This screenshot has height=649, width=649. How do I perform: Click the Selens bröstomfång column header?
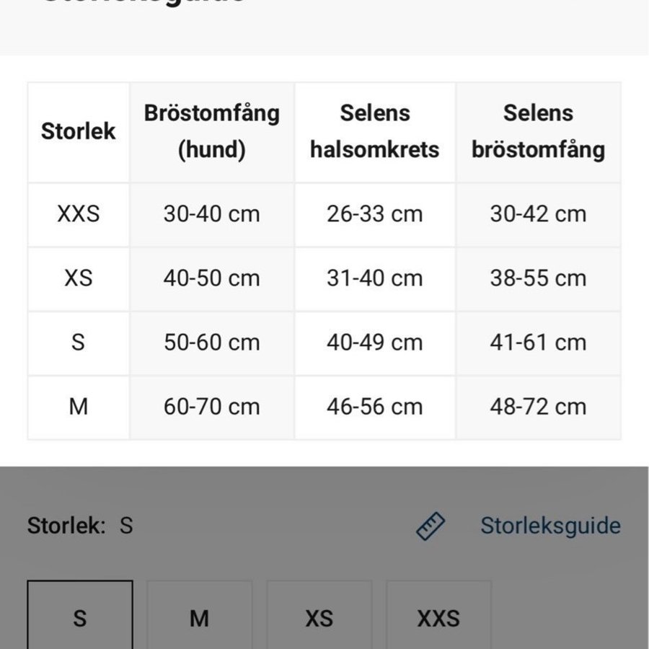click(x=538, y=132)
